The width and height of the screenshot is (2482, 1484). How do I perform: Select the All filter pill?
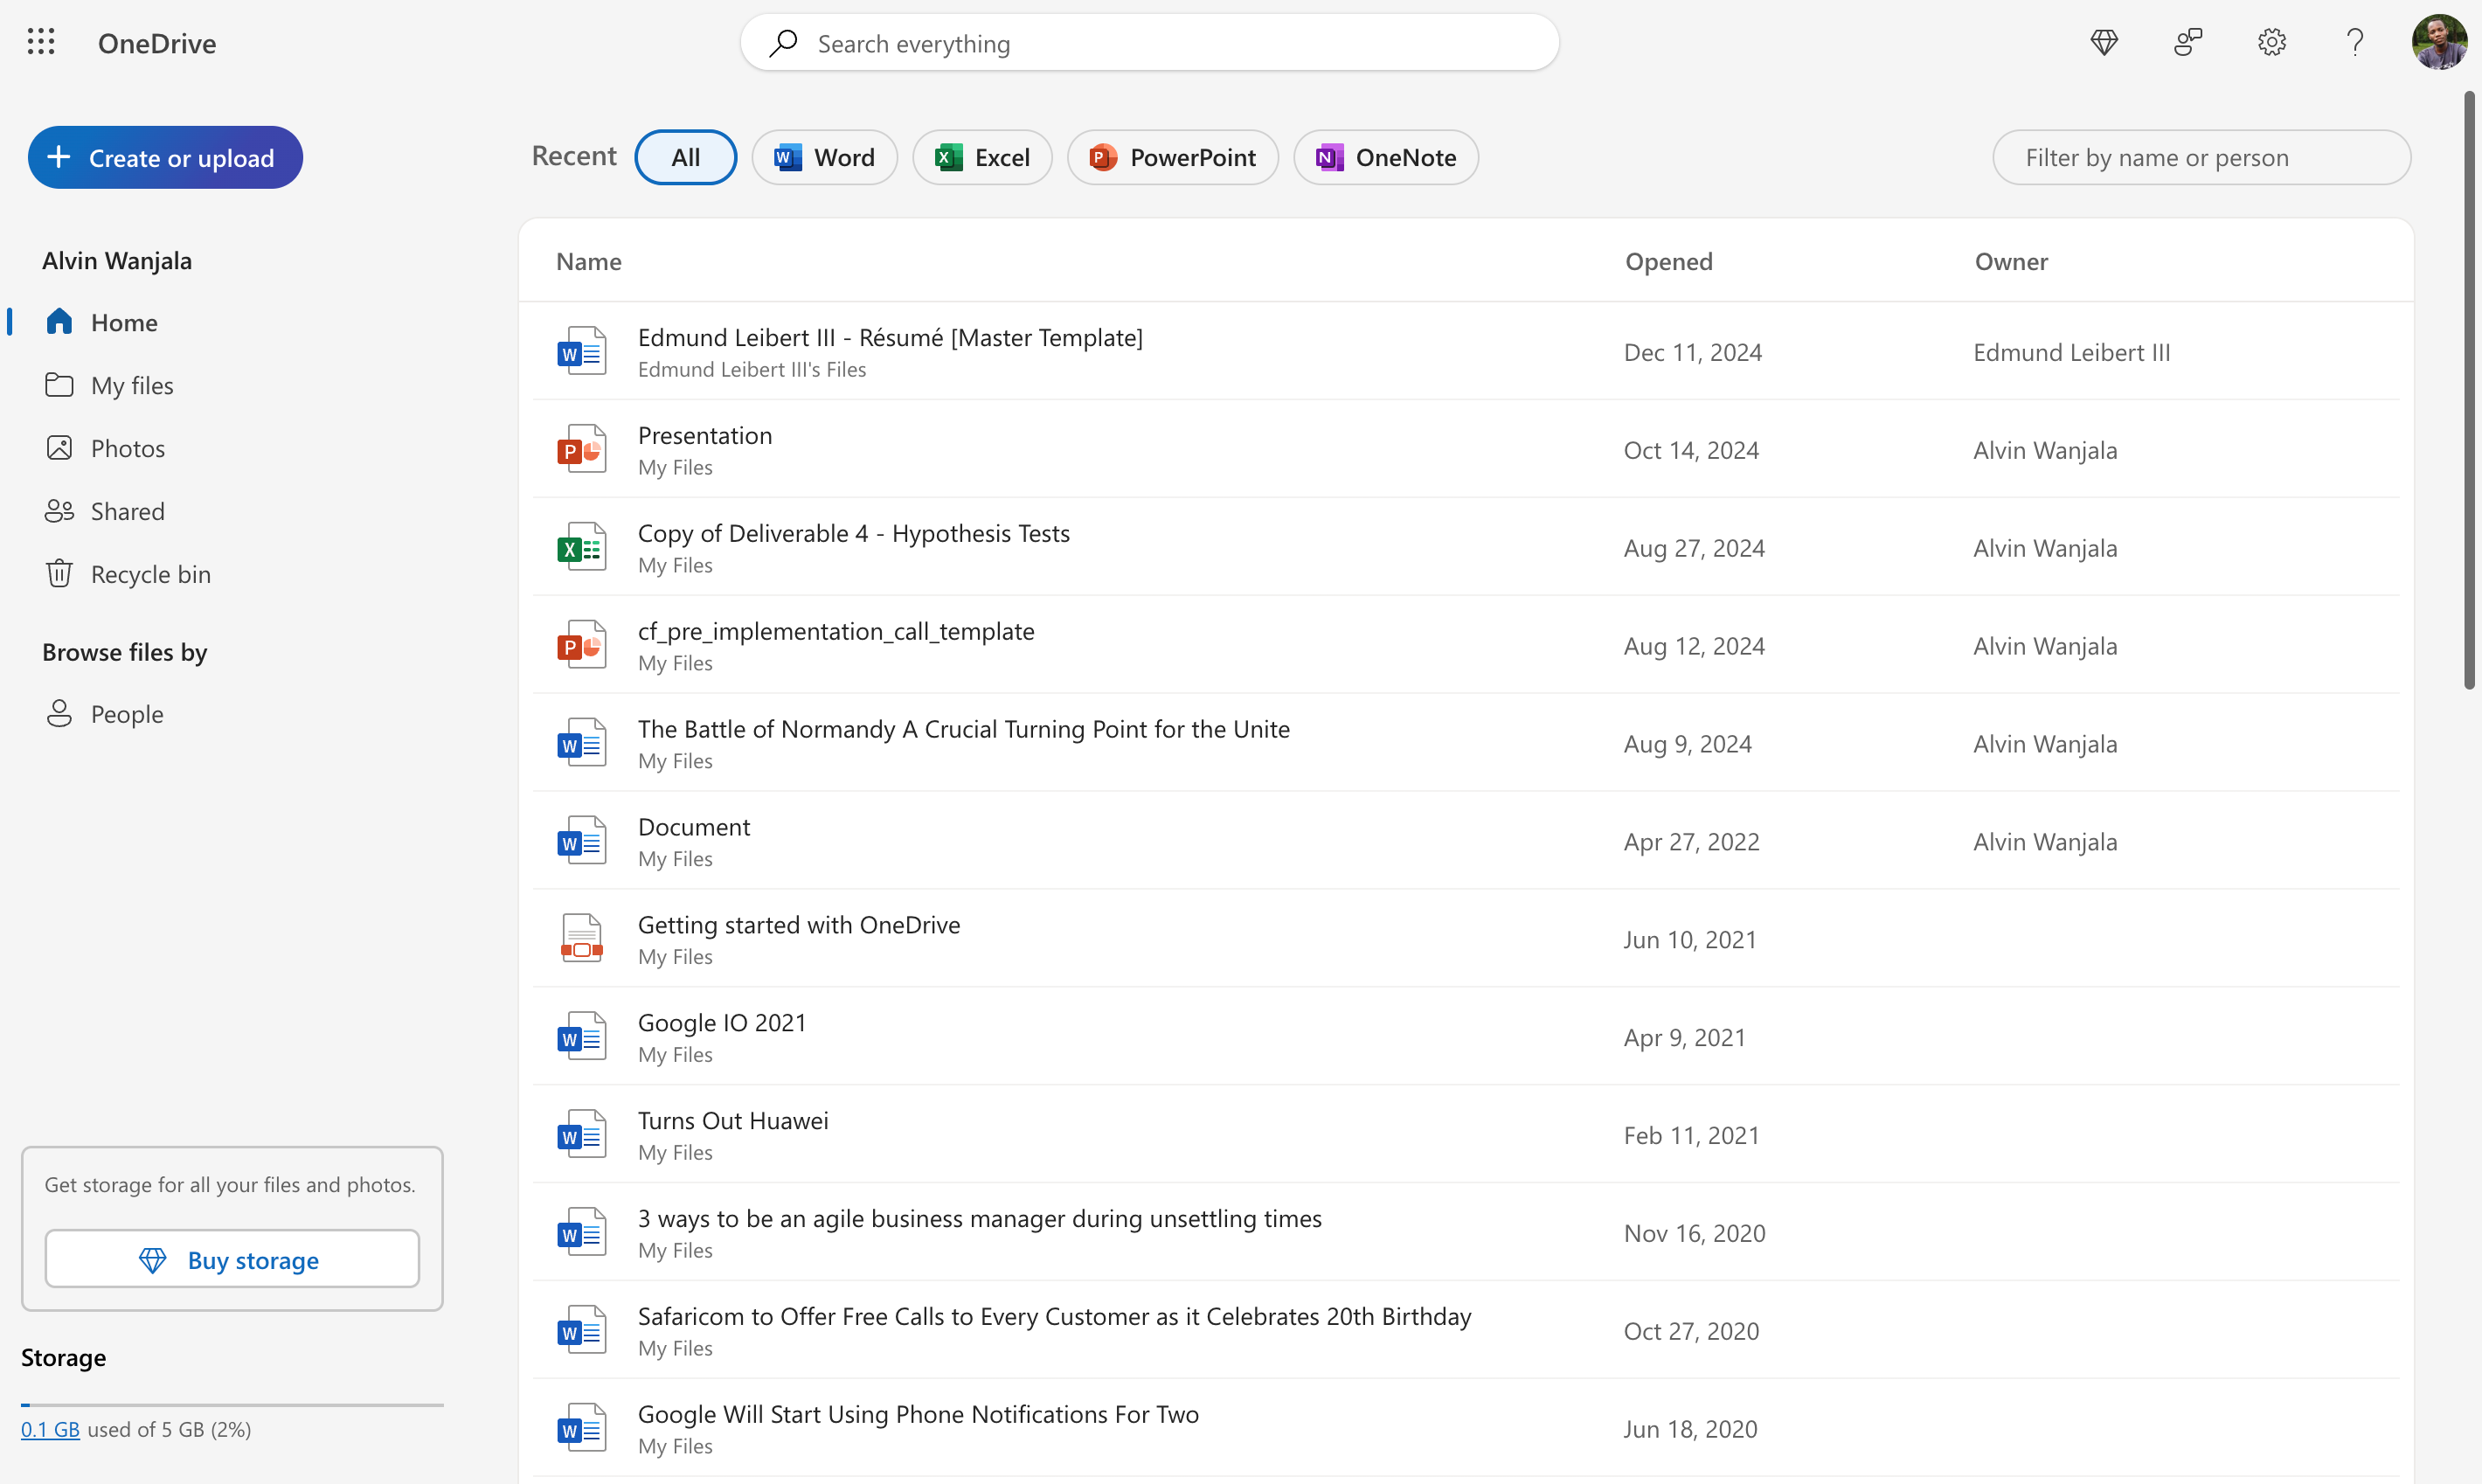pyautogui.click(x=686, y=157)
